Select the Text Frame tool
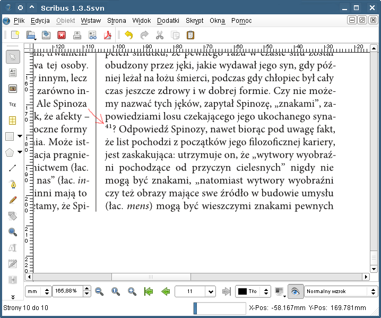The height and width of the screenshot is (318, 381). [13, 73]
